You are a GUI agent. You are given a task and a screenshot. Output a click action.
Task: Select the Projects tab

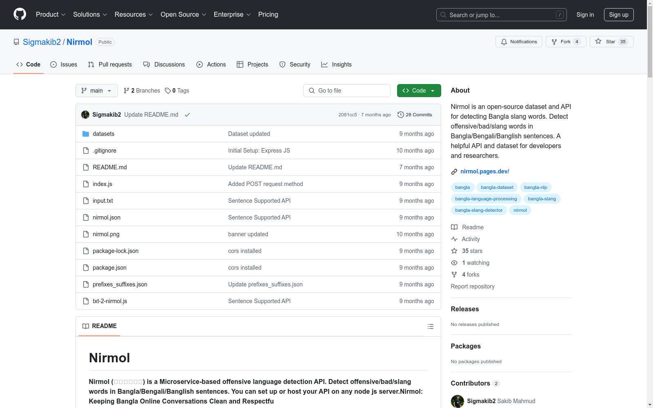pos(253,64)
